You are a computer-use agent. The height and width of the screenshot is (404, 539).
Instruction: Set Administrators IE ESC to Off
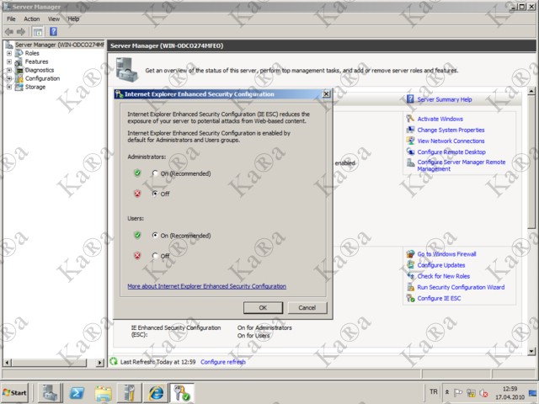[x=155, y=194]
